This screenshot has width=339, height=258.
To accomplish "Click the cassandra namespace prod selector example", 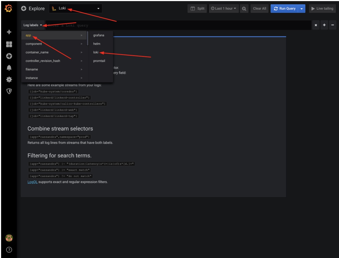I will (x=59, y=137).
